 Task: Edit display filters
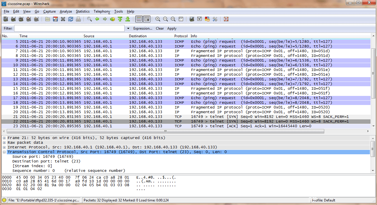[x=200, y=19]
